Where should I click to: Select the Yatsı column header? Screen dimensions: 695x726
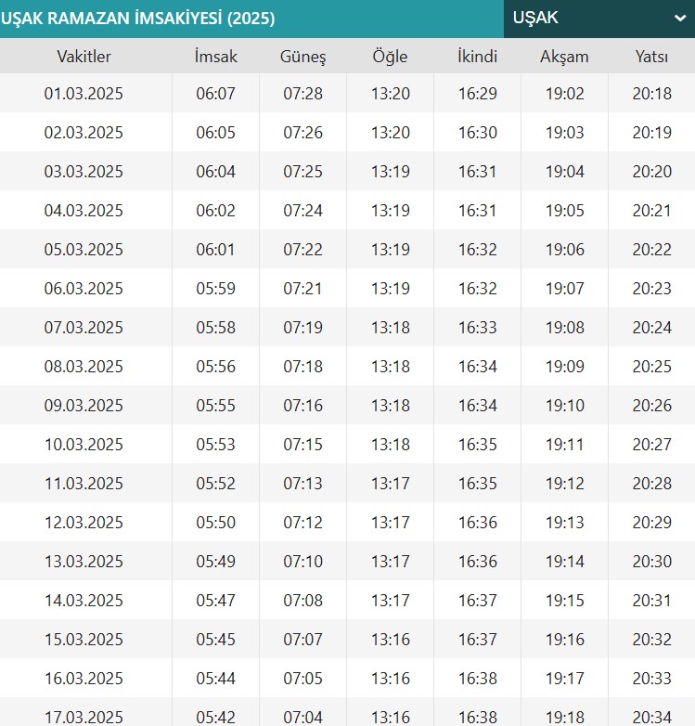(x=651, y=57)
